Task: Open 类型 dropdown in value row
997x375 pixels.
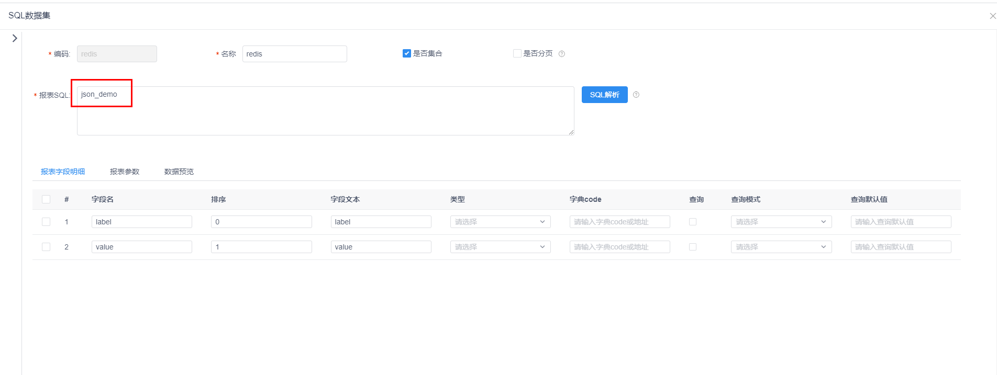Action: [x=500, y=247]
